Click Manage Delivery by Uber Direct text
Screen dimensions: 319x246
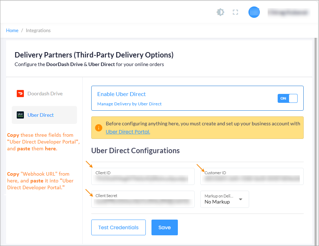[x=129, y=104]
